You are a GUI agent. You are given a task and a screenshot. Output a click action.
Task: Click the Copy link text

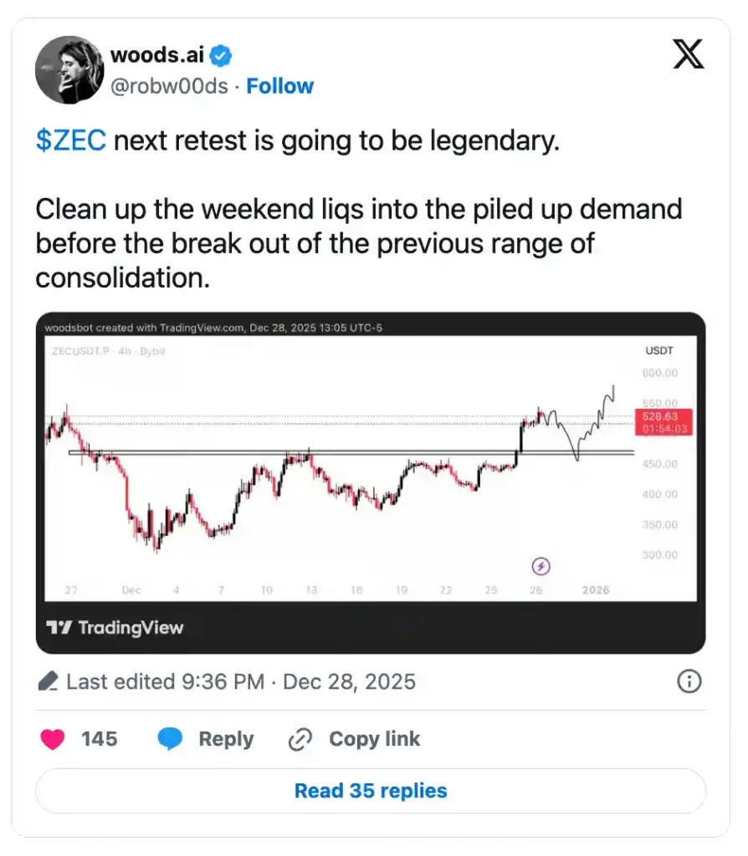374,739
